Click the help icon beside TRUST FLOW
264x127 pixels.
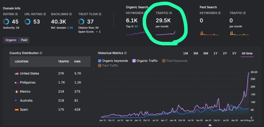(x=100, y=14)
